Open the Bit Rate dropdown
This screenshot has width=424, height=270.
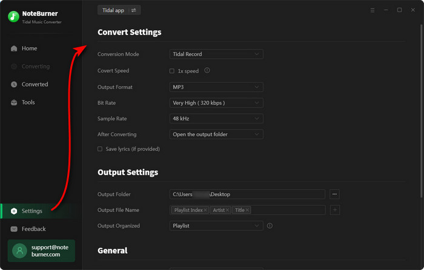click(x=216, y=103)
